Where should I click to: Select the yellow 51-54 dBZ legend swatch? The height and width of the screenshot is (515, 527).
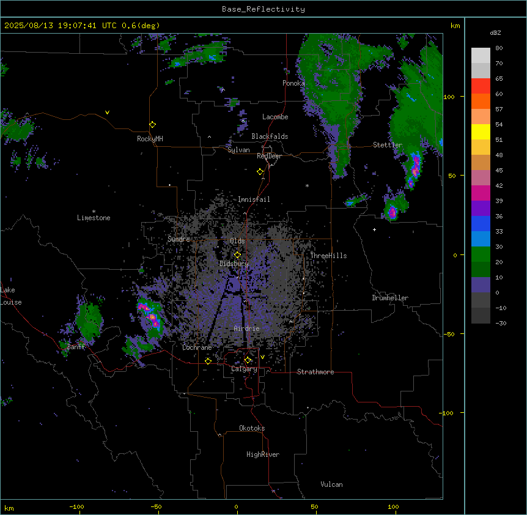pyautogui.click(x=481, y=132)
